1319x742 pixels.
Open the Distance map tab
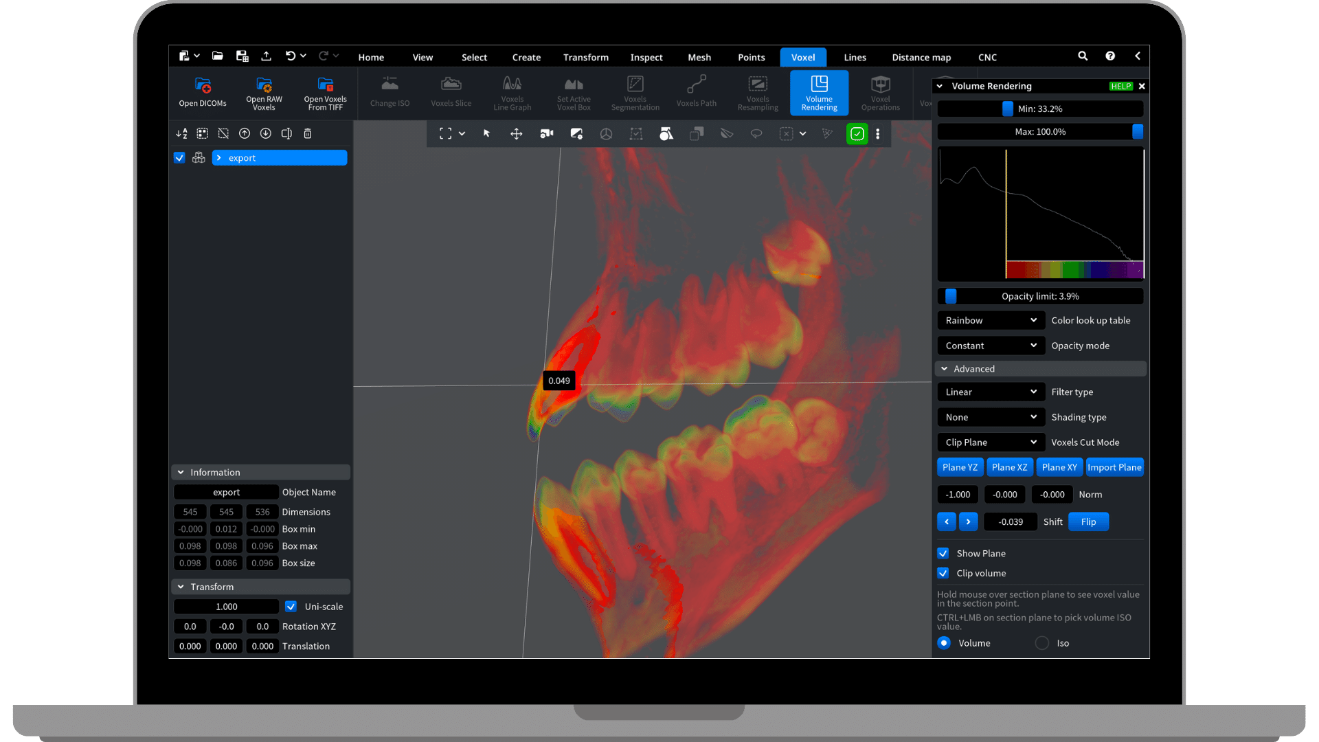921,57
